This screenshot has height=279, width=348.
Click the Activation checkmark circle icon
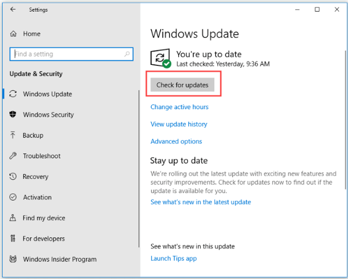(13, 197)
